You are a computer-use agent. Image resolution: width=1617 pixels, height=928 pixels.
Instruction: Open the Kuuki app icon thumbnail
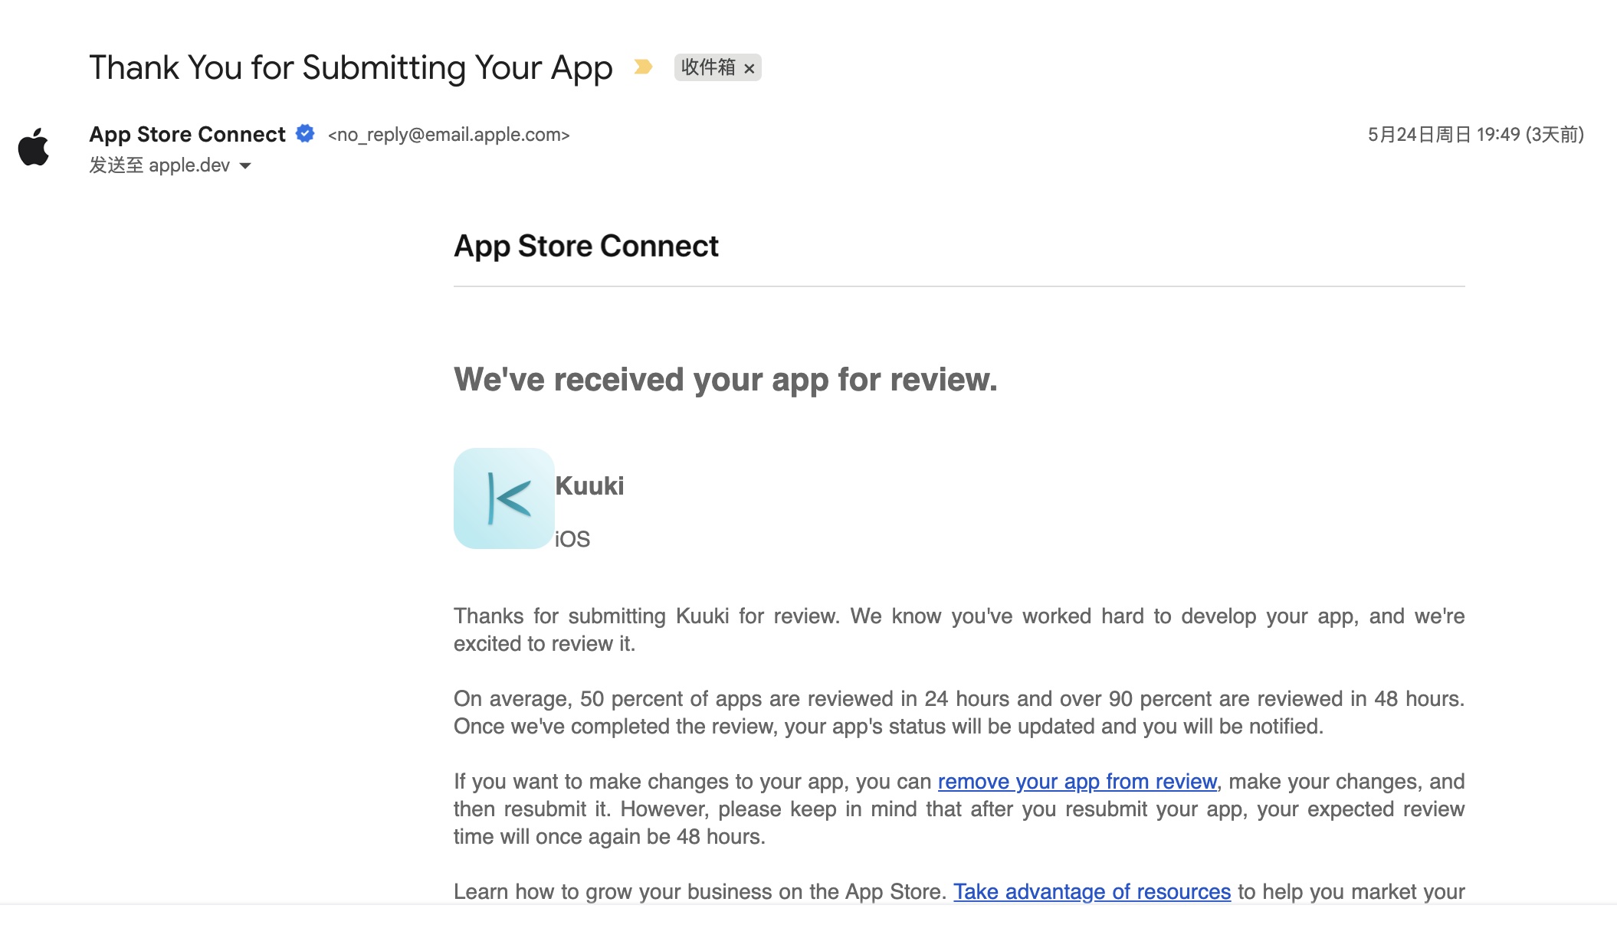503,498
